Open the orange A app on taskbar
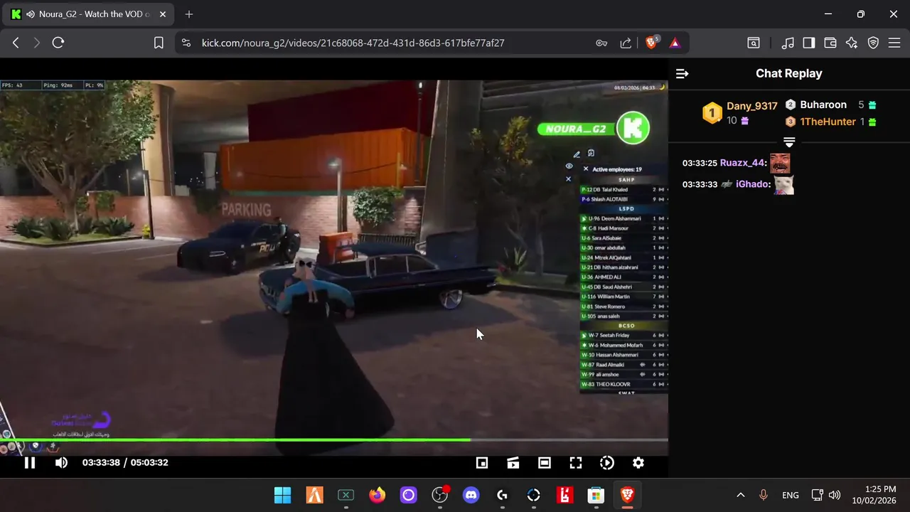This screenshot has width=910, height=512. click(x=314, y=495)
